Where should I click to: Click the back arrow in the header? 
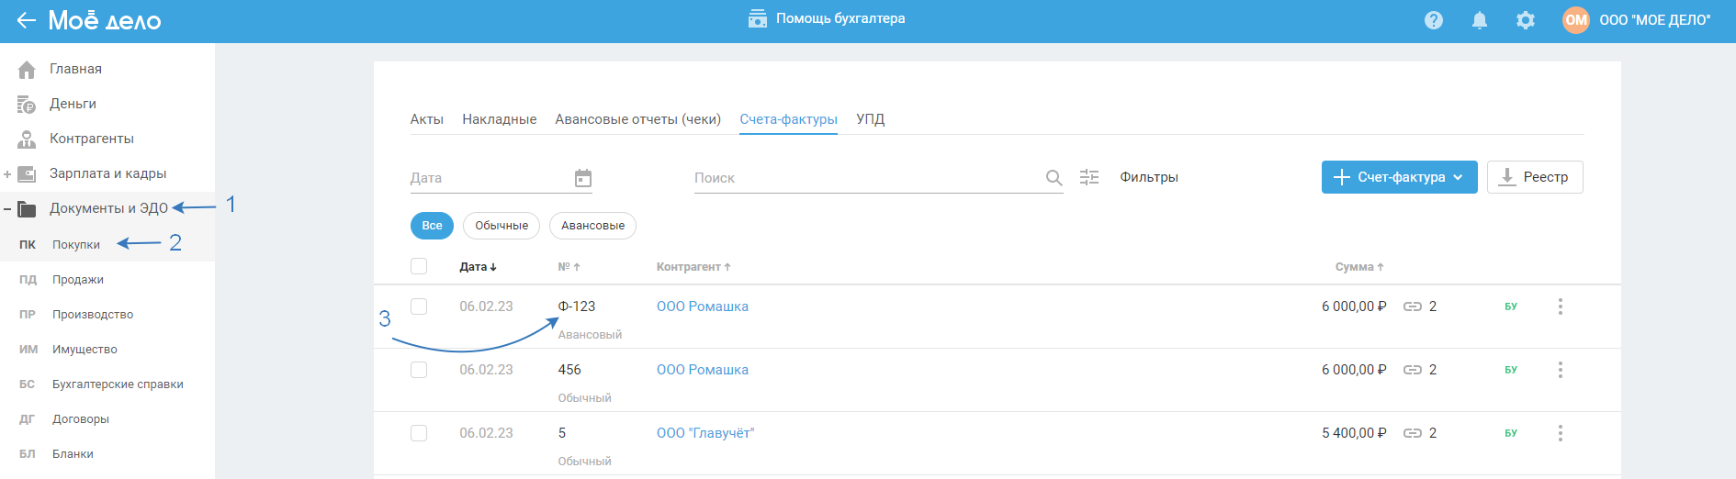coord(26,20)
